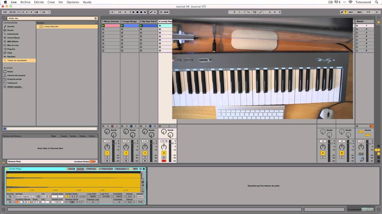
Task: Click the RAM button
Action: tap(140, 202)
